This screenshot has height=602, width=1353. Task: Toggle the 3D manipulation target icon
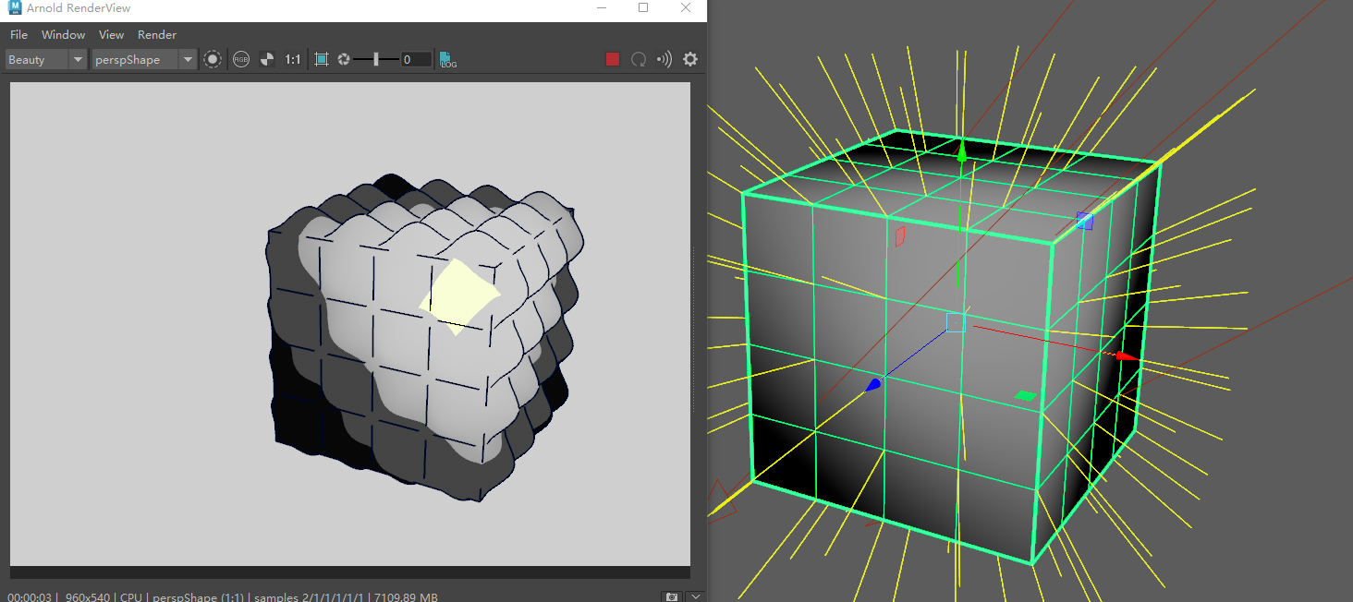(212, 59)
